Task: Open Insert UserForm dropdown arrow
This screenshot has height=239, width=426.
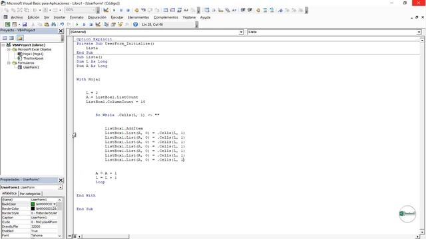Action: (x=19, y=25)
